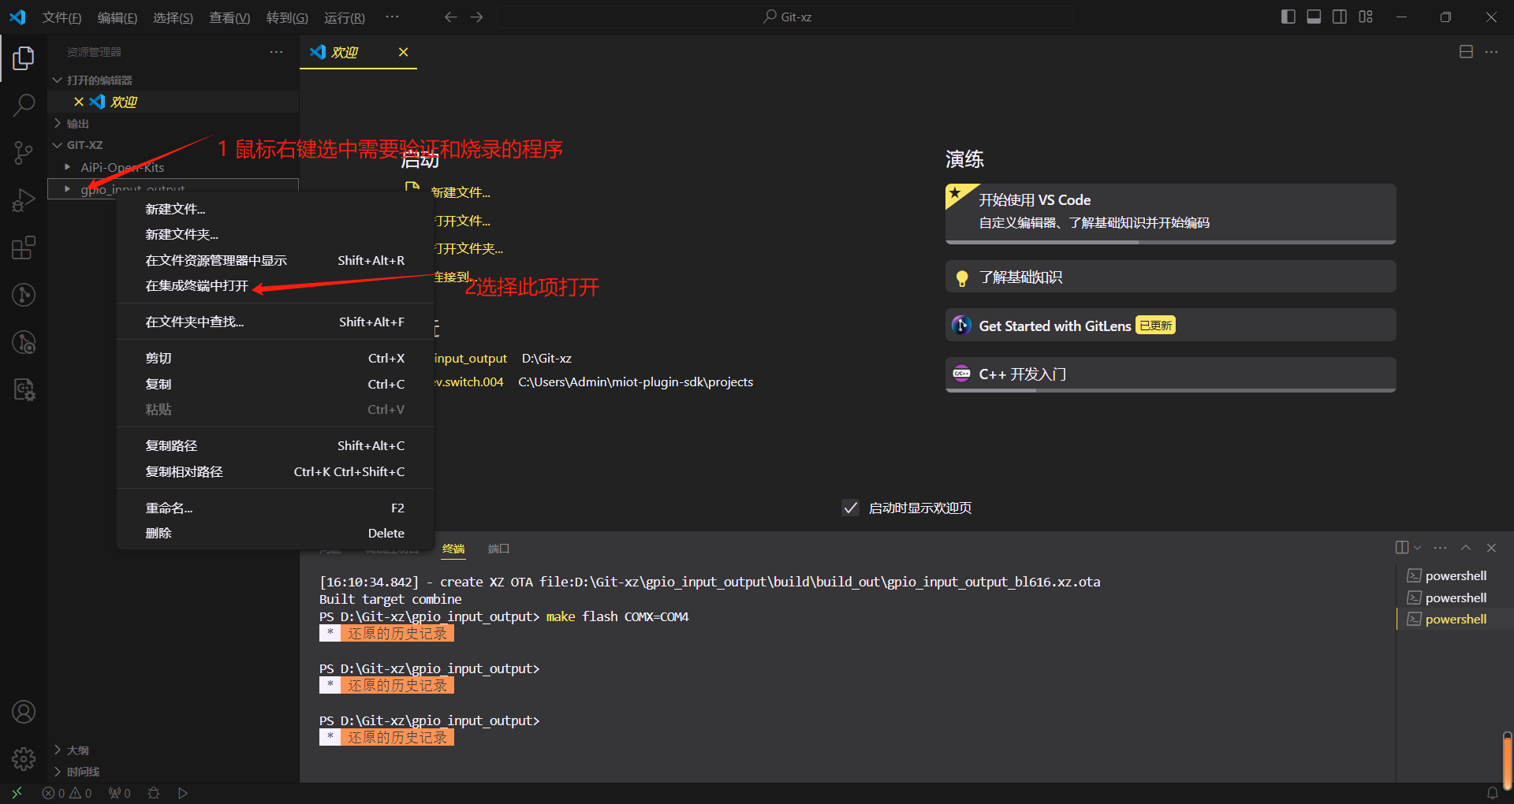Open the Accounts icon in activity bar
Image resolution: width=1514 pixels, height=804 pixels.
[24, 712]
